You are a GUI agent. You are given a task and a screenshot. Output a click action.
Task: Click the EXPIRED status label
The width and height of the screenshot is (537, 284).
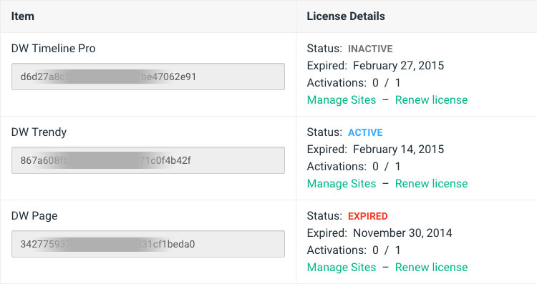click(368, 216)
